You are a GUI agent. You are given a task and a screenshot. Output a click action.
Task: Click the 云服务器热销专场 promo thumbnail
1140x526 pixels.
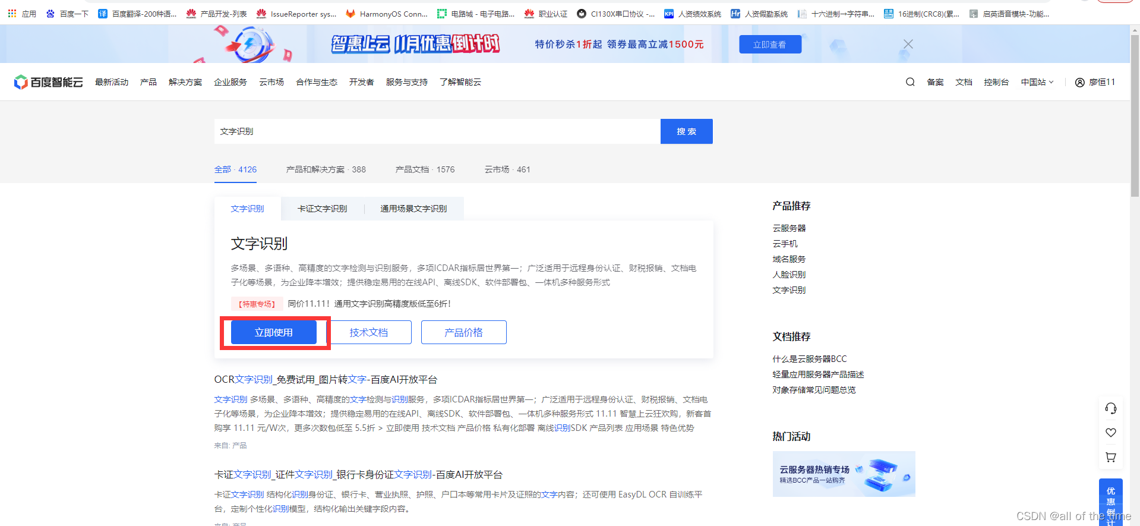pyautogui.click(x=844, y=474)
